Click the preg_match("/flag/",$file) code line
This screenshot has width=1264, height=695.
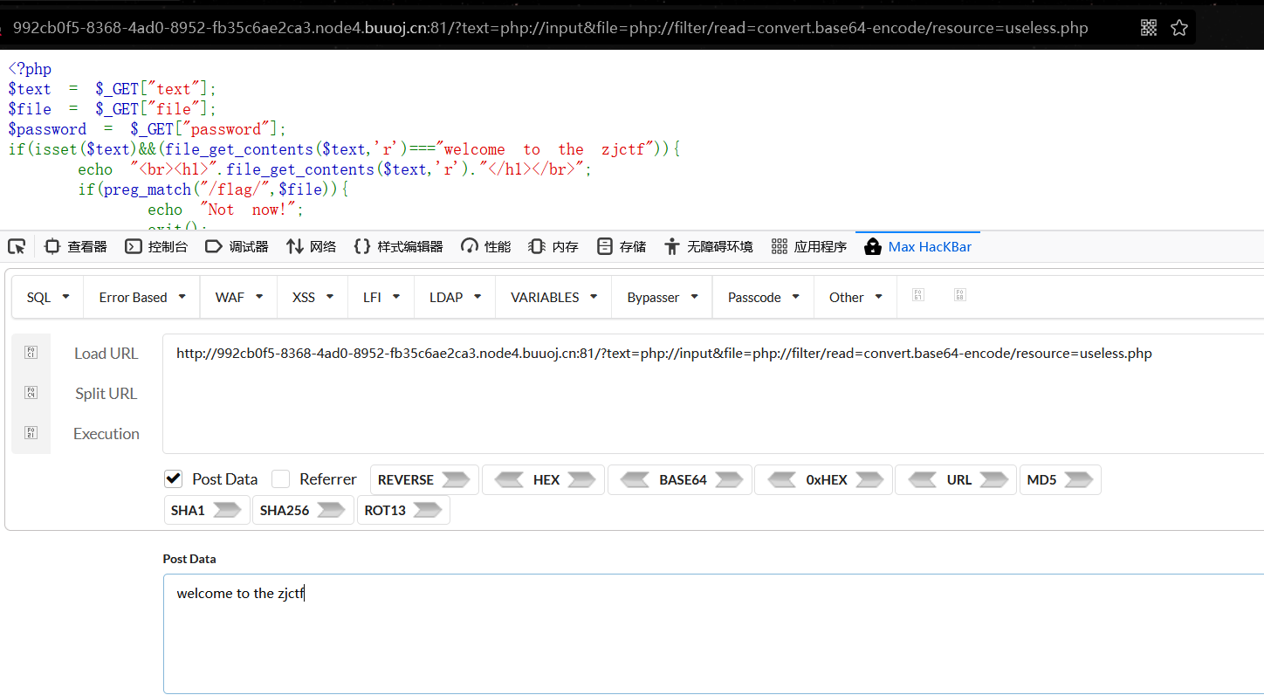coord(213,189)
